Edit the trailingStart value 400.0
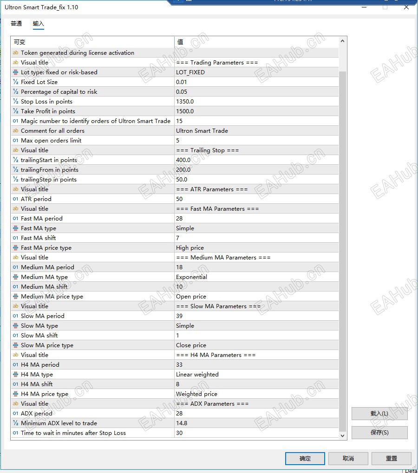The image size is (418, 473). tap(256, 160)
